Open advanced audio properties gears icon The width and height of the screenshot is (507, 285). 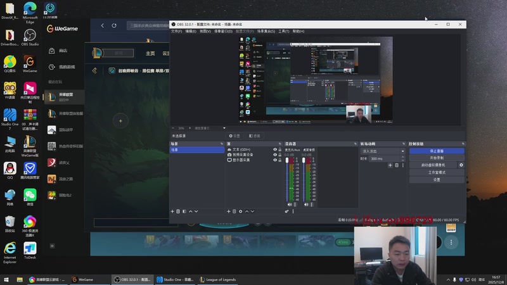(287, 212)
